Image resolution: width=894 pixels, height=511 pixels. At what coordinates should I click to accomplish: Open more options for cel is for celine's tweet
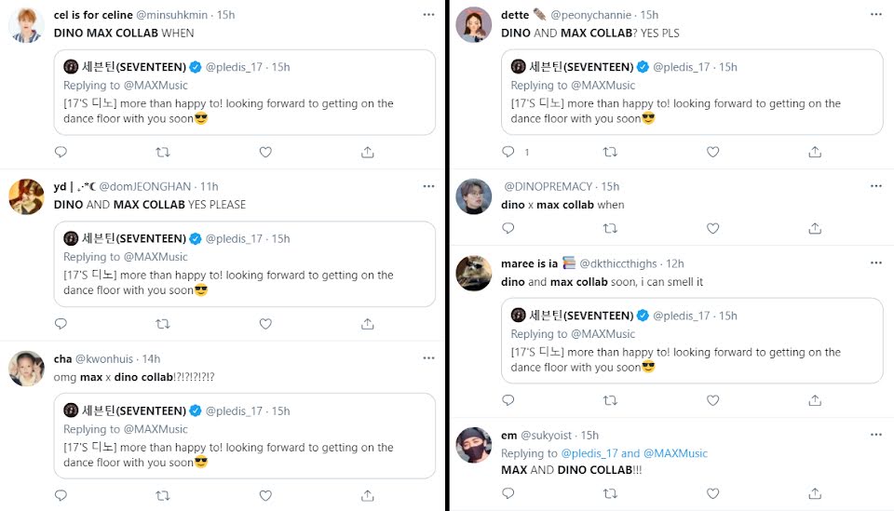[x=427, y=15]
